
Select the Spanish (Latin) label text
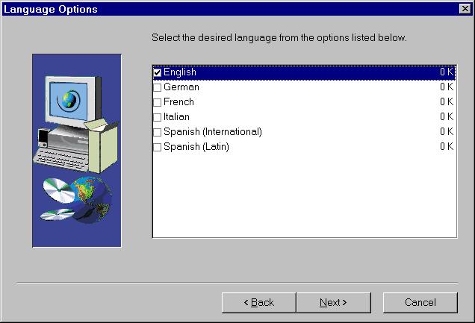pyautogui.click(x=196, y=147)
